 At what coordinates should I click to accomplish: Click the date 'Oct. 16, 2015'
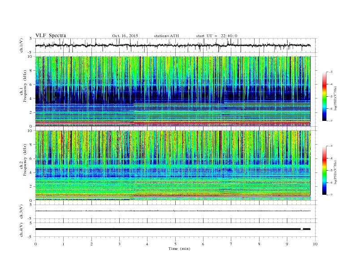125,36
